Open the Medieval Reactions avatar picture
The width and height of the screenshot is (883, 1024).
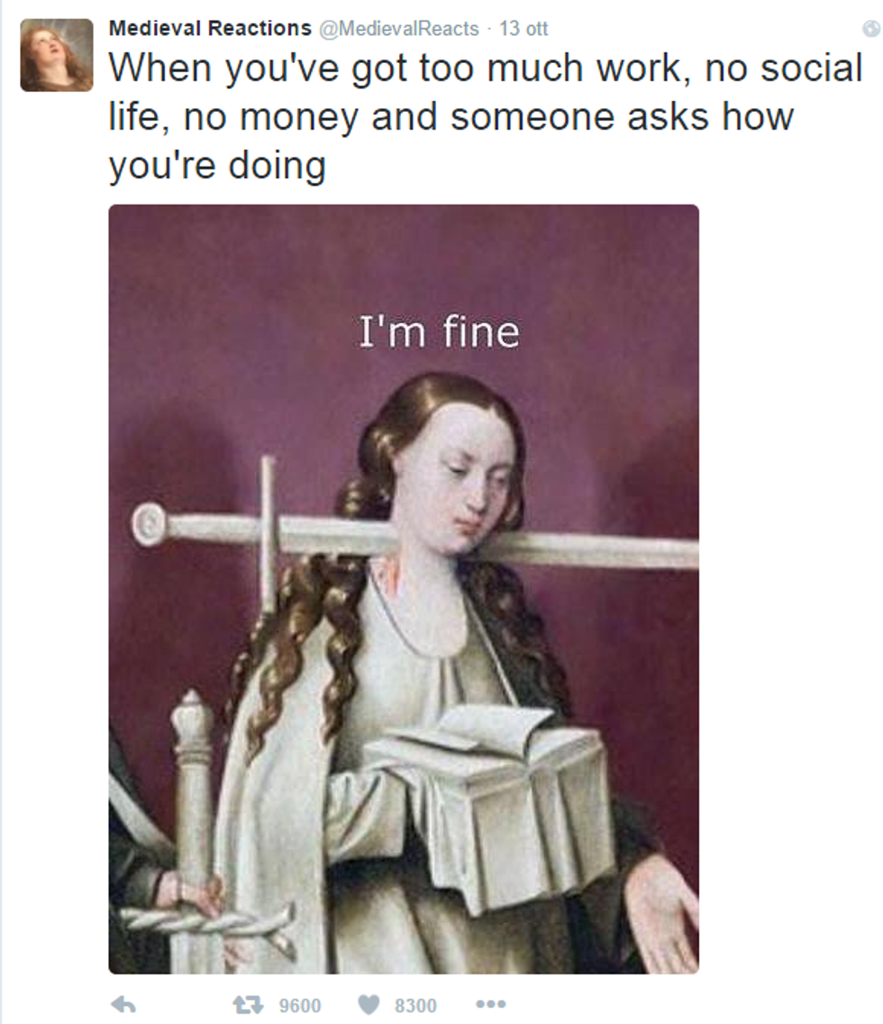pos(57,55)
